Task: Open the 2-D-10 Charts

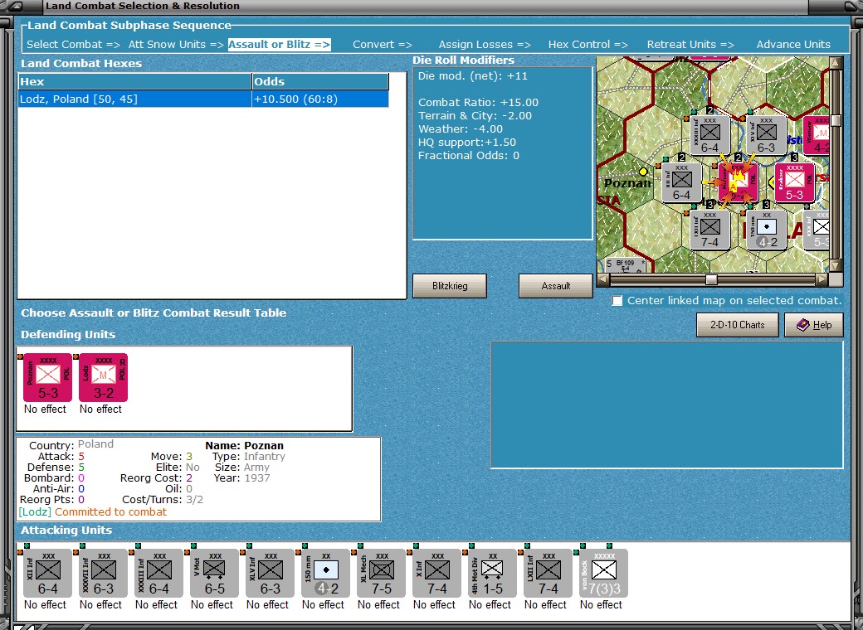Action: (737, 325)
